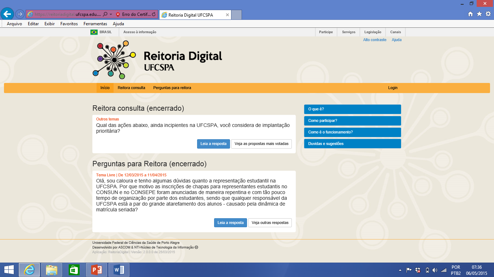Enable the Alto contraste mode
The height and width of the screenshot is (277, 494).
(375, 40)
